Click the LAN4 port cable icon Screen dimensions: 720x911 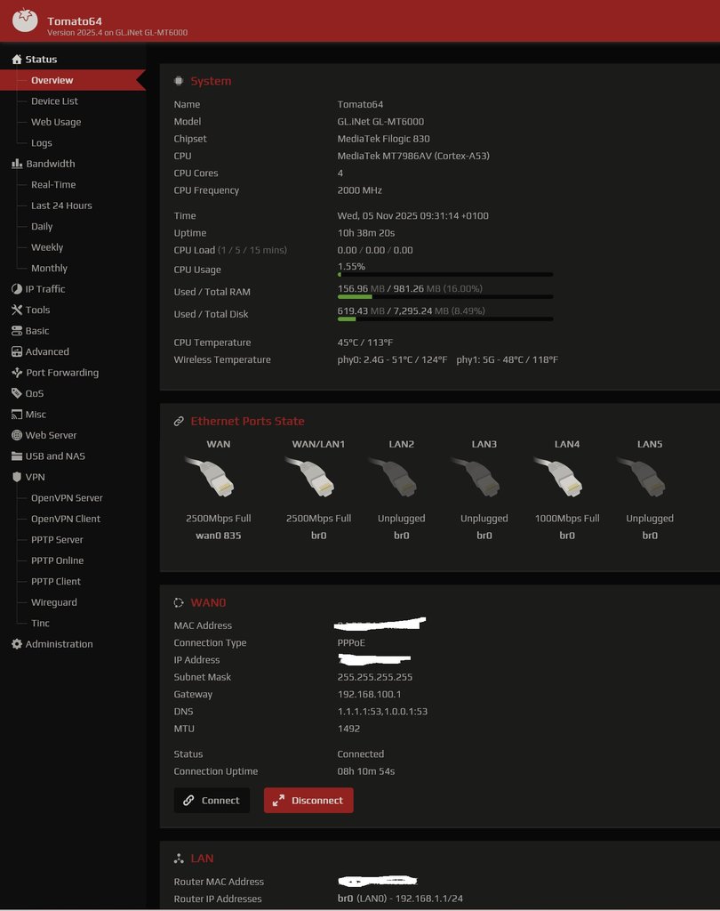click(x=558, y=477)
